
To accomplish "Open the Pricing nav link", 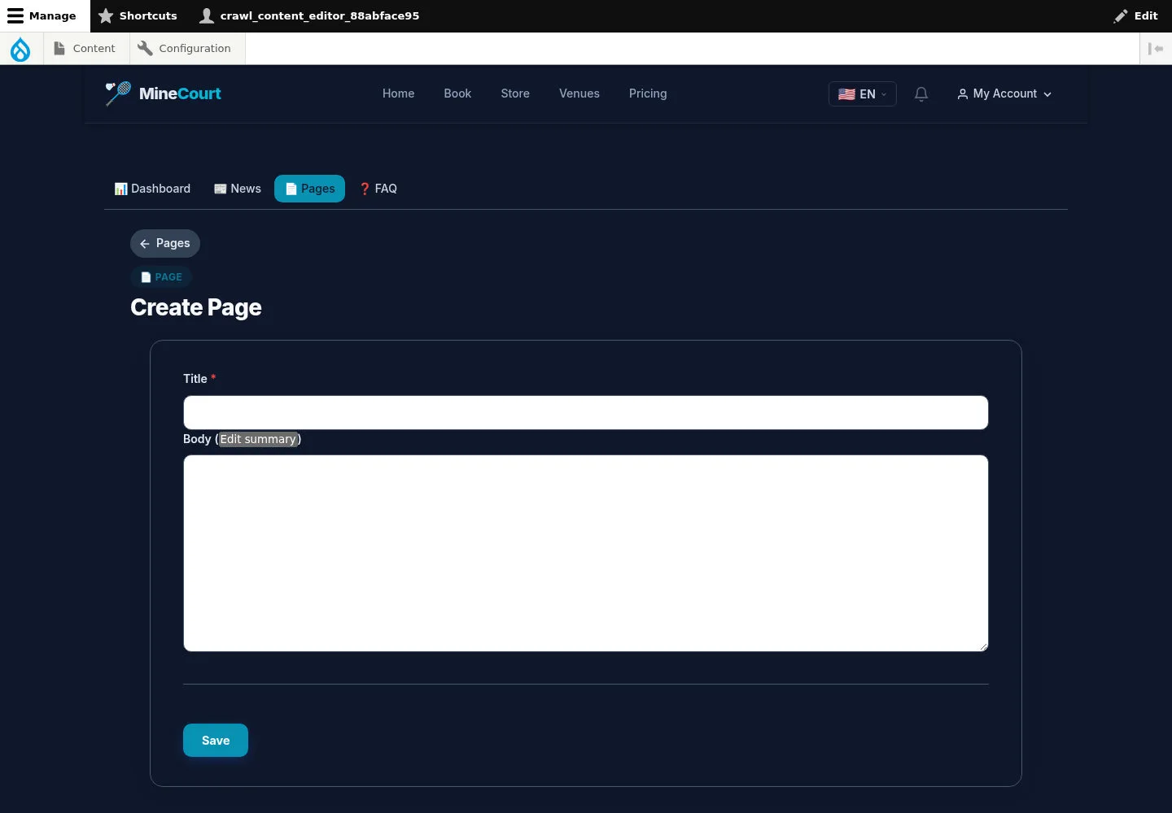I will [x=648, y=93].
